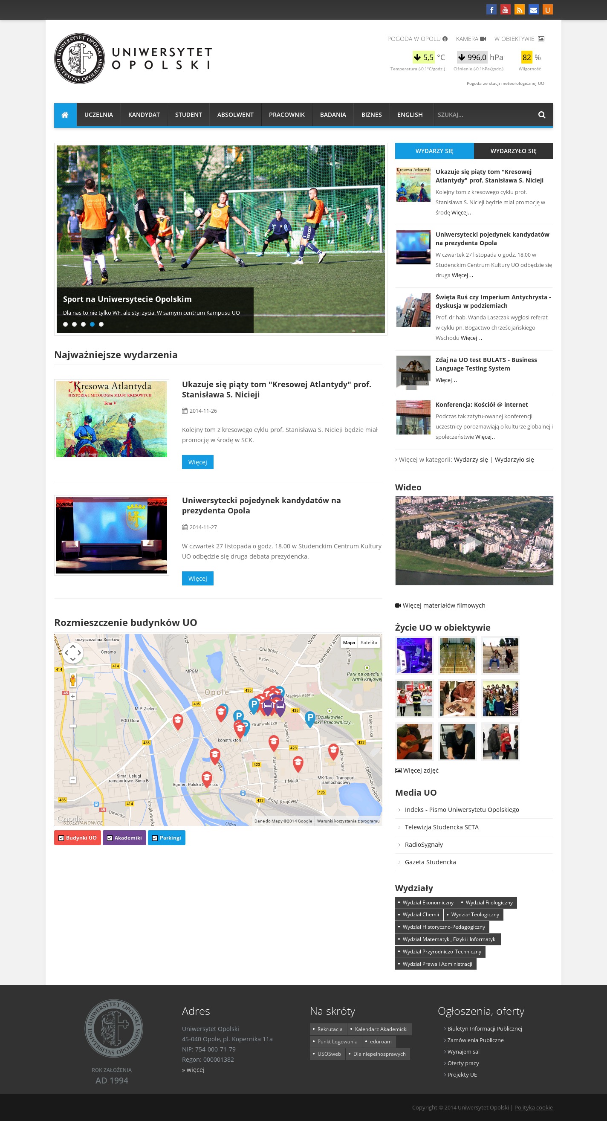Uncheck the Budynki UO map filter
Image resolution: width=607 pixels, height=1121 pixels.
[x=61, y=838]
